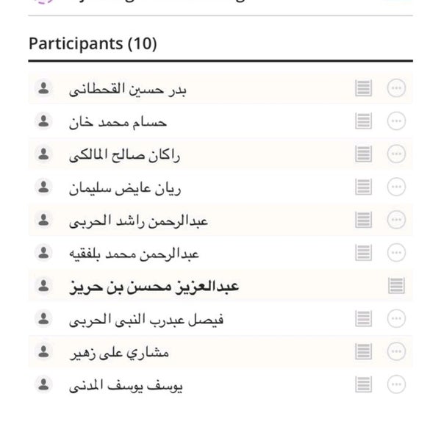Viewport: 441px width, 441px height.
Task: Open the ellipsis menu for عبدالرحمن راشد الحربى
Action: pos(396,220)
